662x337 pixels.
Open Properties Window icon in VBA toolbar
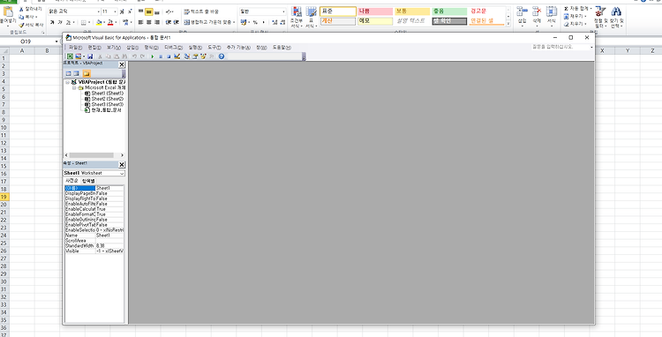click(195, 56)
